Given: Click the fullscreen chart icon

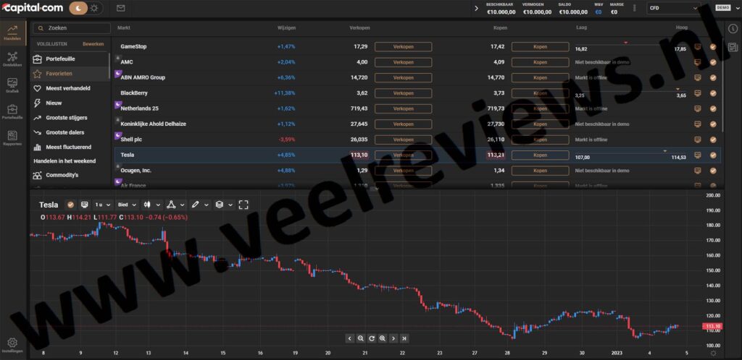Looking at the screenshot, I should (243, 205).
